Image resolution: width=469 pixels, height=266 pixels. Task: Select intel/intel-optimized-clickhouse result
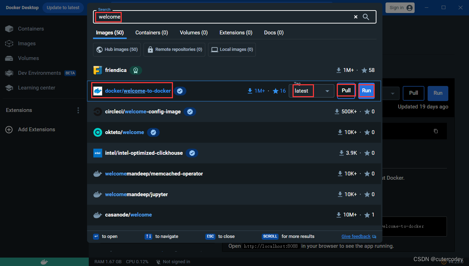coord(234,153)
